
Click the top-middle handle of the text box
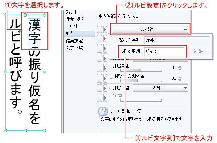coord(25,15)
